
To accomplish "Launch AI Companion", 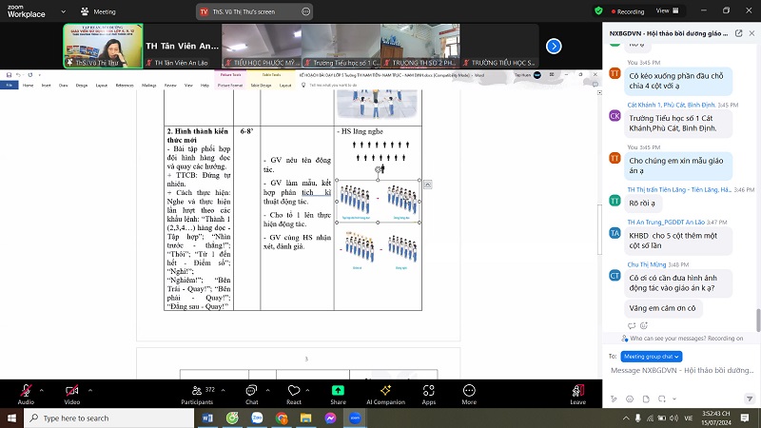I will (x=383, y=391).
